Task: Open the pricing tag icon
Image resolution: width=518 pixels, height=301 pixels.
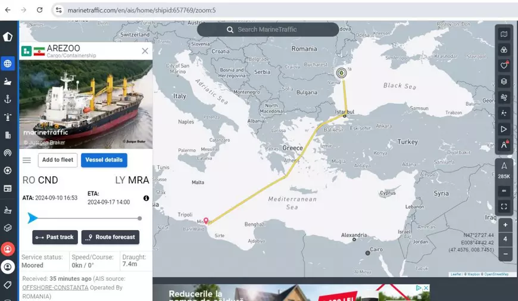Action: 8,285
